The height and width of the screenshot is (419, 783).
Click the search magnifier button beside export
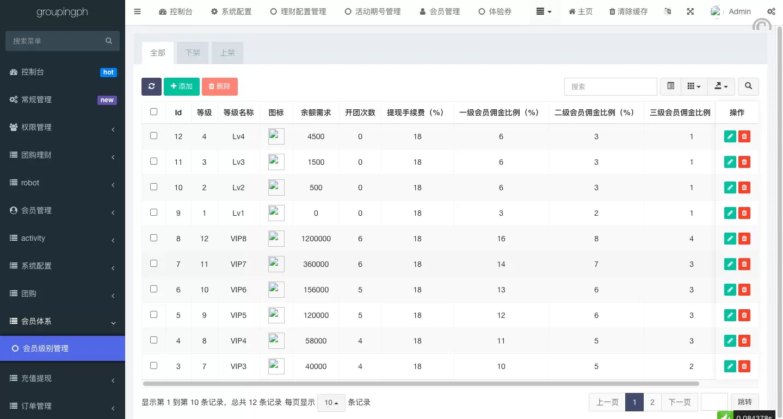[749, 86]
